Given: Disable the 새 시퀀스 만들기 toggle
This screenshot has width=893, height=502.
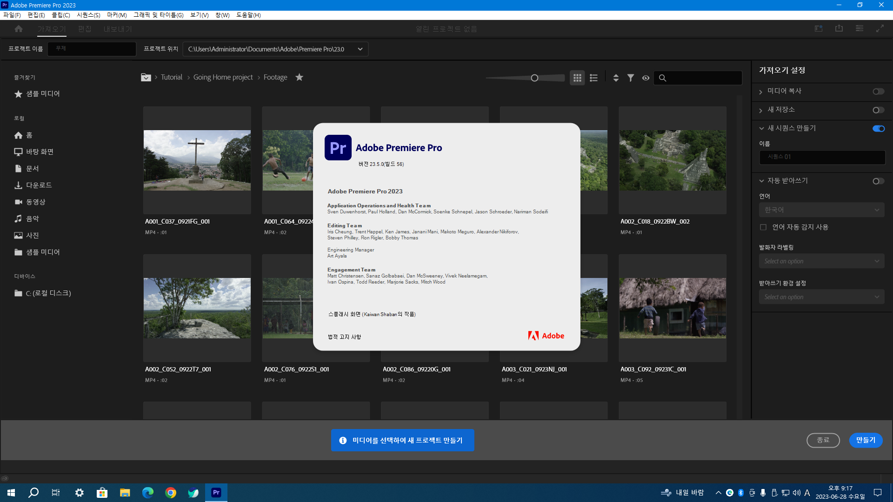Looking at the screenshot, I should click(878, 129).
